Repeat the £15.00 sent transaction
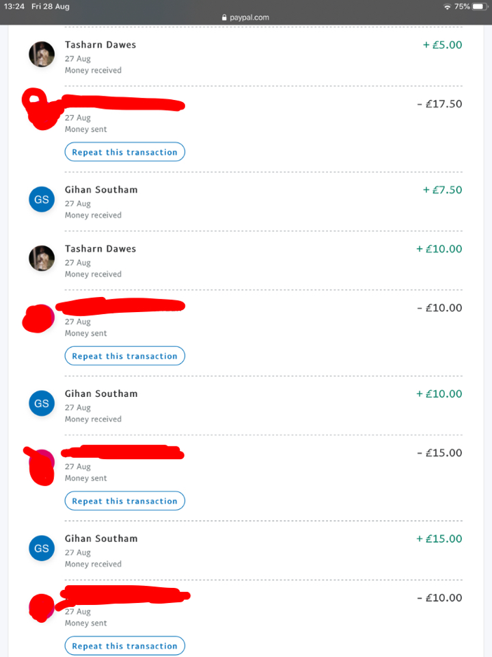492x657 pixels. pos(124,501)
